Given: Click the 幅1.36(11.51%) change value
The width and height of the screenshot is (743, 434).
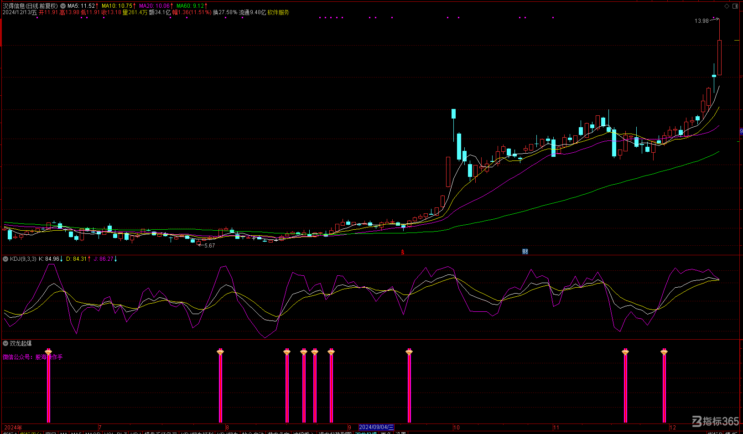Looking at the screenshot, I should [x=192, y=12].
